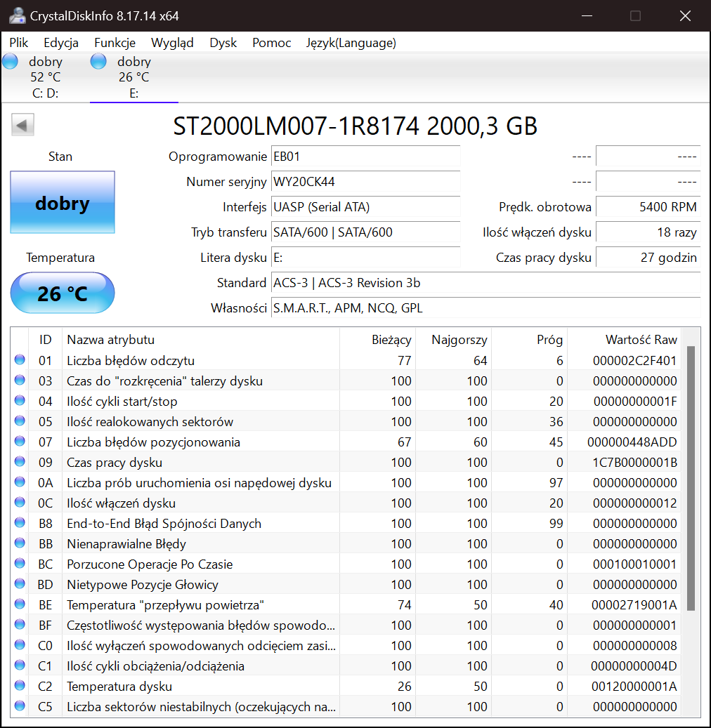Click the attribute list vertical scrollbar thumb
This screenshot has height=728, width=711.
click(x=691, y=478)
